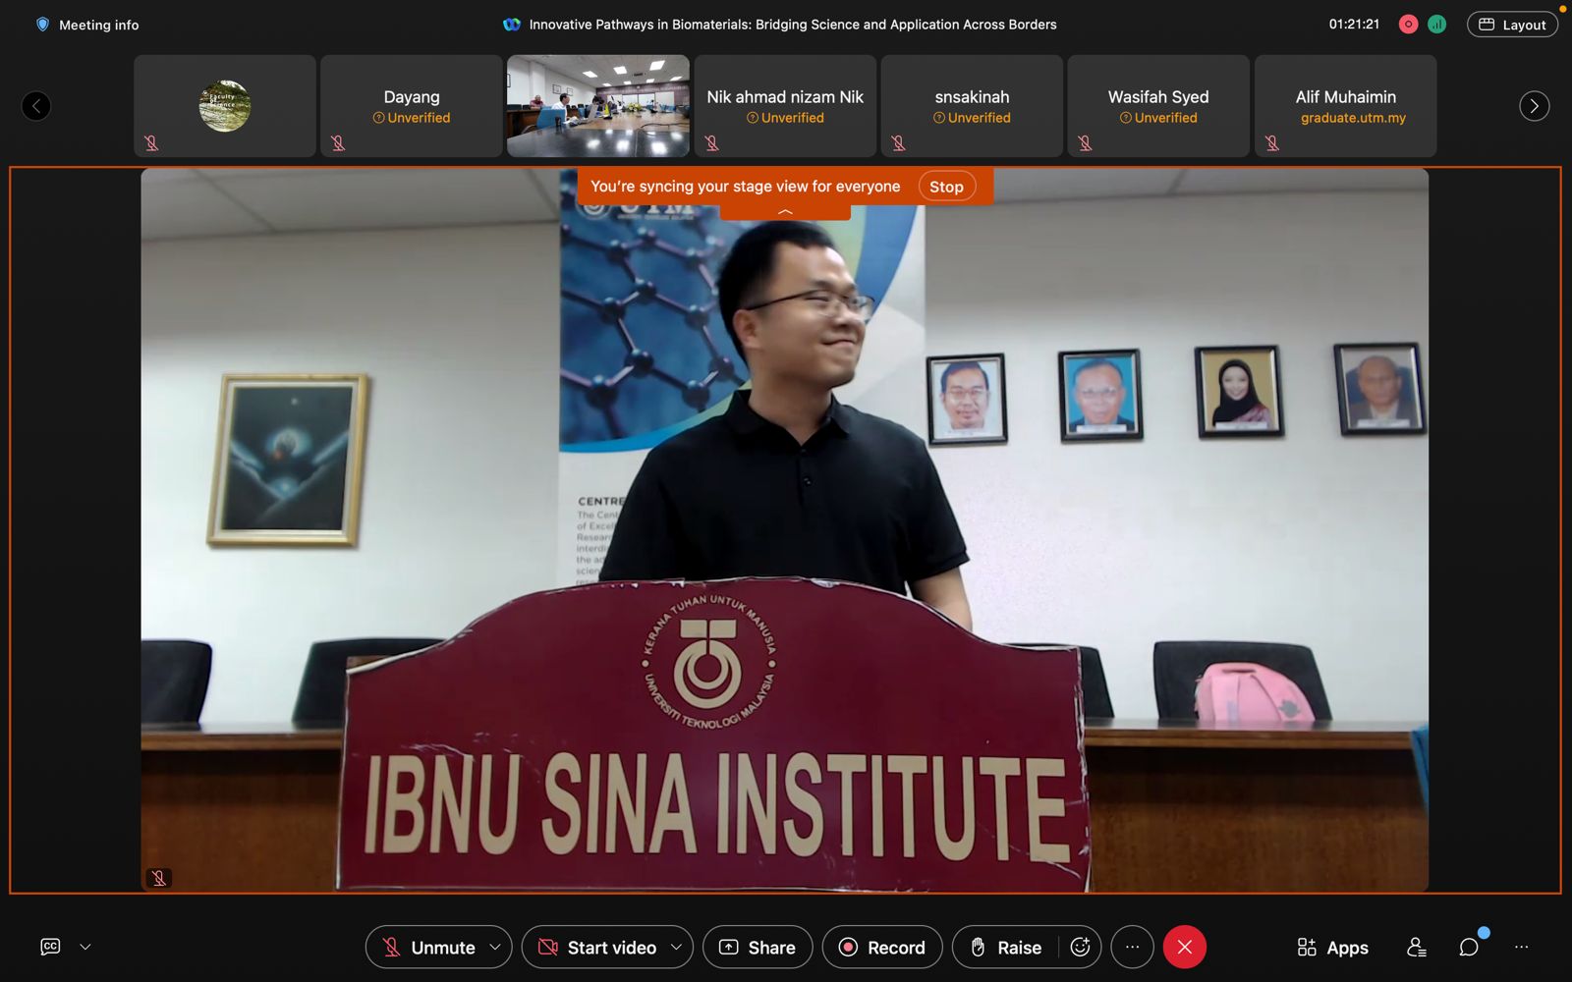
Task: Click muted mic icon on Nik ahmad tile
Action: 711,143
